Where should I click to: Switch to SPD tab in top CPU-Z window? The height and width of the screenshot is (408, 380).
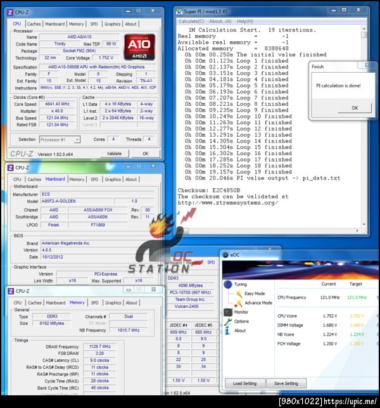pos(94,24)
